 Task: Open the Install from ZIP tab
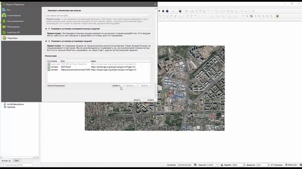click(21, 32)
